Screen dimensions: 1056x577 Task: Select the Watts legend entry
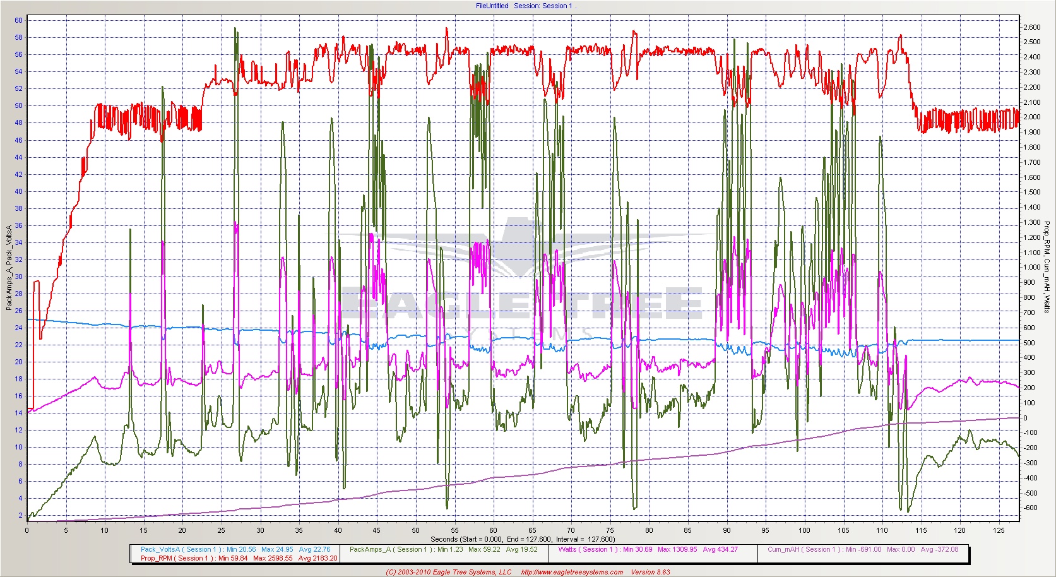tap(648, 549)
